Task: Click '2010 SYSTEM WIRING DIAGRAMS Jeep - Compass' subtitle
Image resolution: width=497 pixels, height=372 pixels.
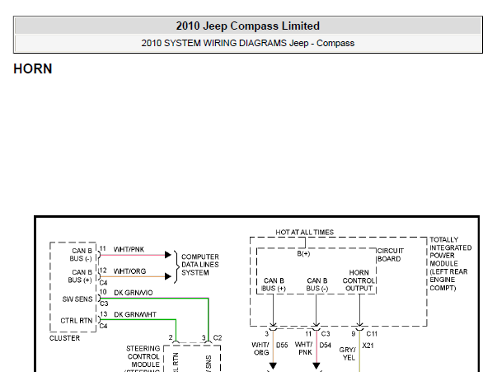Action: click(x=247, y=43)
